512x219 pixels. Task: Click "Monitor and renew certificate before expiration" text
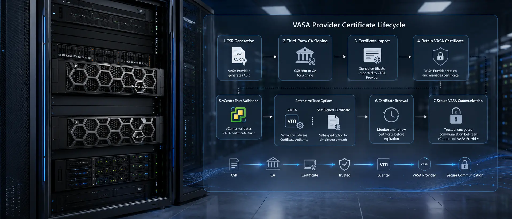tap(391, 134)
